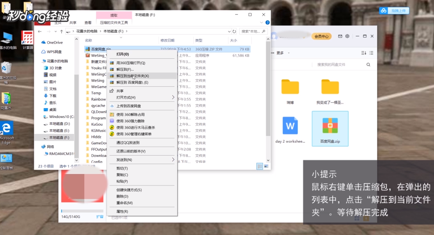The height and width of the screenshot is (235, 434).
Task: Click the sort order icon in Baidu Netdisk
Action: [x=364, y=53]
